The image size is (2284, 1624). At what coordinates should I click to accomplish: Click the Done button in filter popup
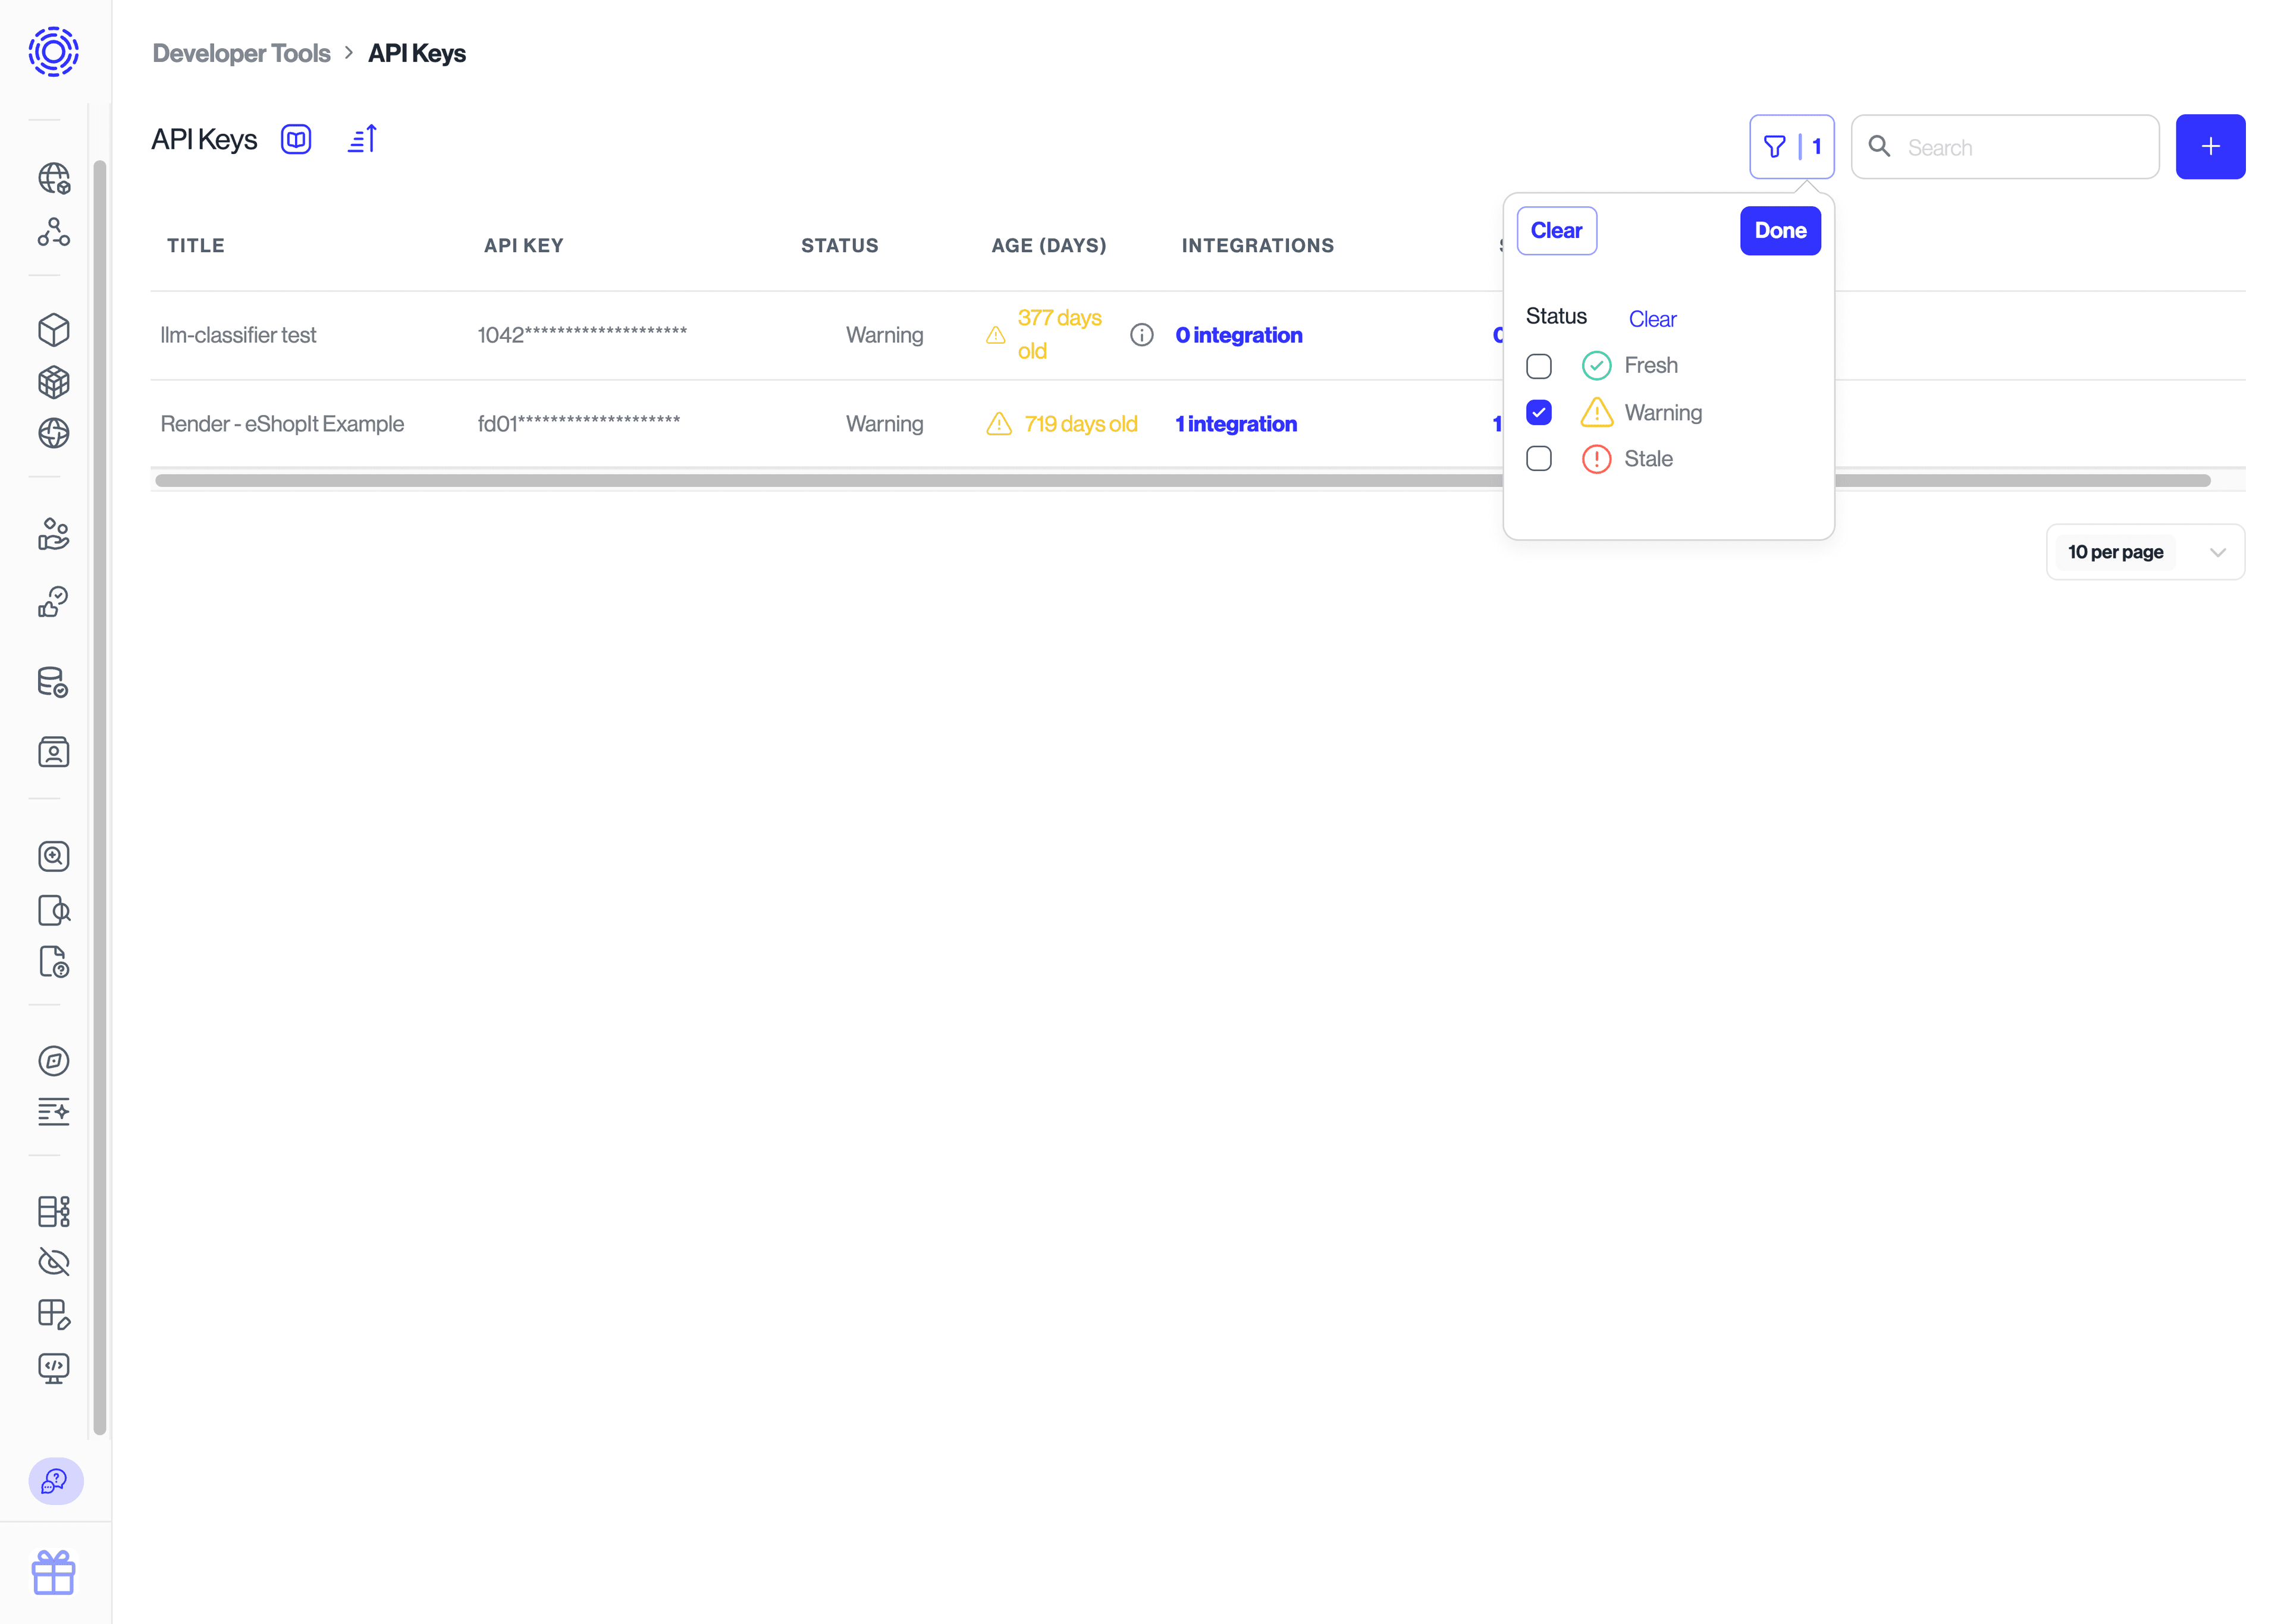1780,230
